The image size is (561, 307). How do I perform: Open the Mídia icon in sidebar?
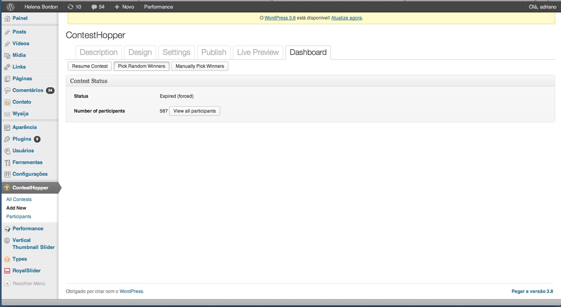point(7,55)
